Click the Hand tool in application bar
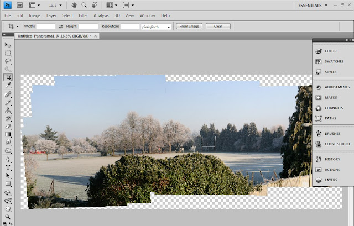The image size is (354, 226). pyautogui.click(x=74, y=5)
